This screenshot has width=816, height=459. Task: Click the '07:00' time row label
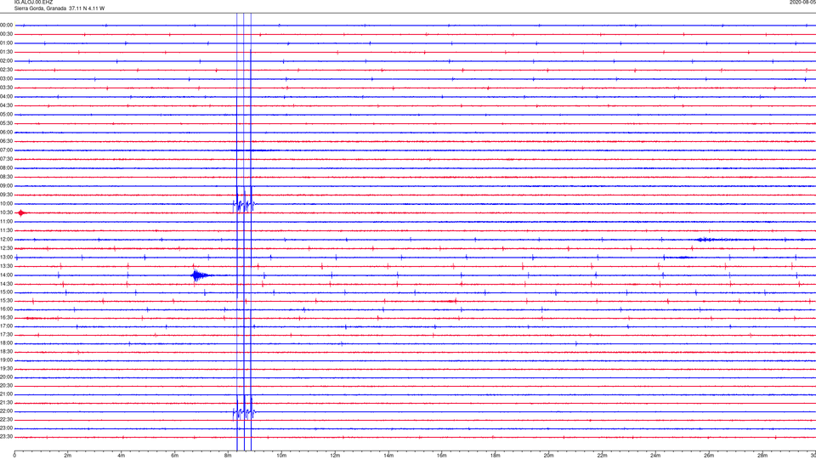click(x=7, y=150)
